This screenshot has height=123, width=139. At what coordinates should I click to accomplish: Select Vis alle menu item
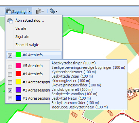(x=21, y=28)
